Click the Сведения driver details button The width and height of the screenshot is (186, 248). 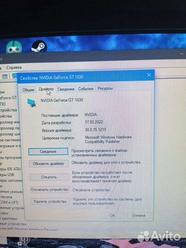click(48, 152)
